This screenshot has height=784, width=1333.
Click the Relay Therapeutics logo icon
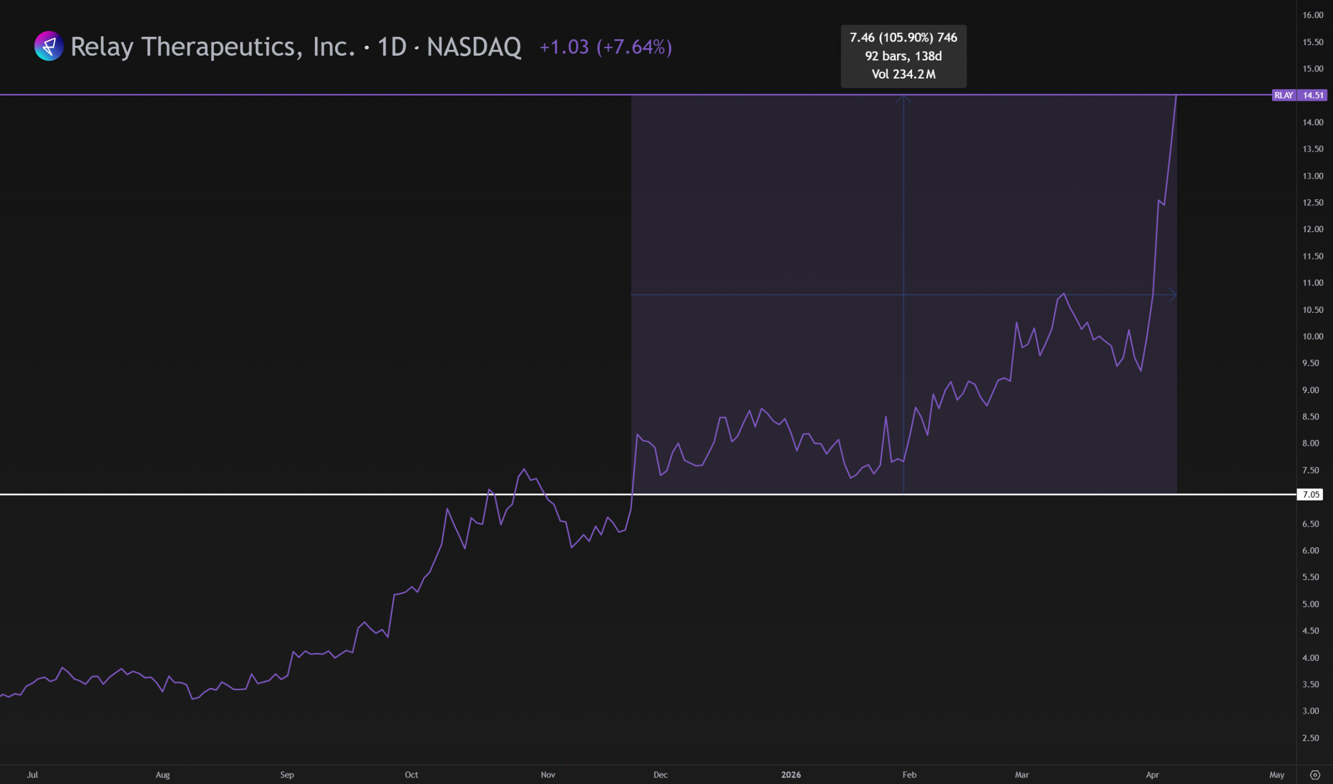pos(49,46)
